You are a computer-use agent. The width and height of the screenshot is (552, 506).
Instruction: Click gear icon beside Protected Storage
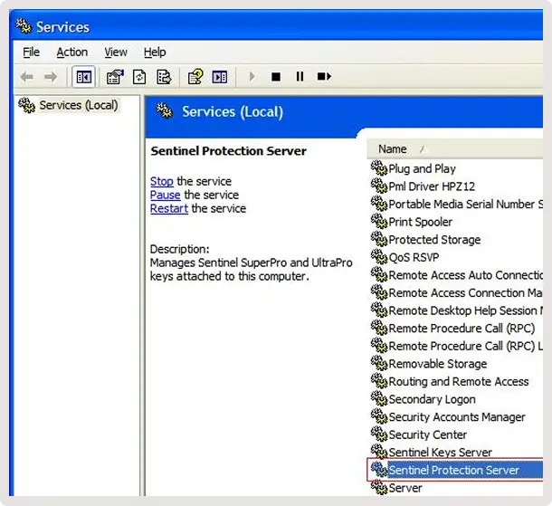tap(379, 239)
